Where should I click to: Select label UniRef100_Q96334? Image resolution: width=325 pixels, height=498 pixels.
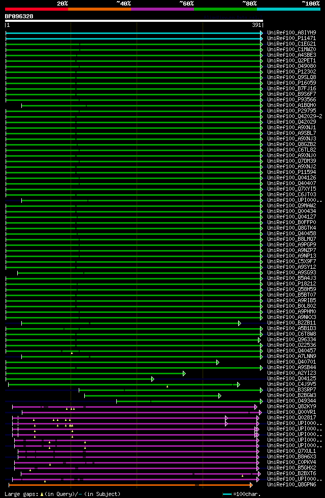point(291,339)
